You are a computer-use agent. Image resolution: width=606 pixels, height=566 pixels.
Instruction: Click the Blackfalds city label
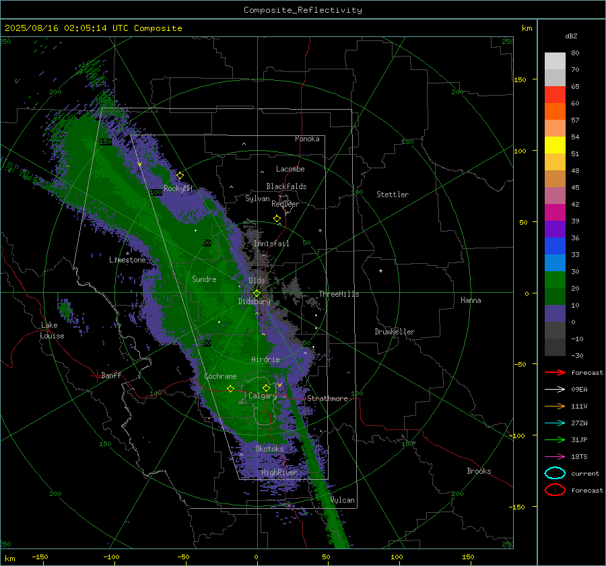286,186
